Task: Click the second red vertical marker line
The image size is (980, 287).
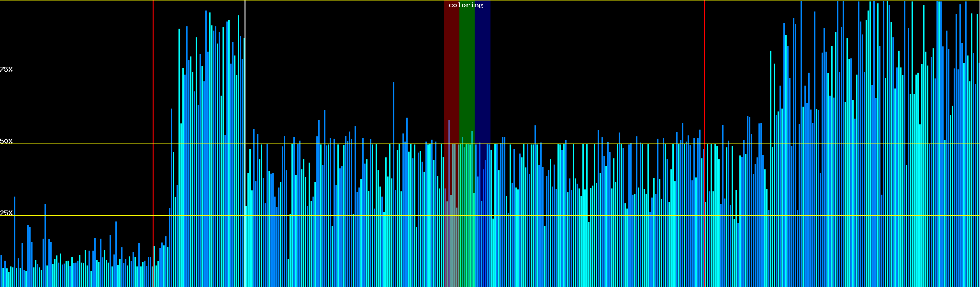Action: [x=704, y=96]
